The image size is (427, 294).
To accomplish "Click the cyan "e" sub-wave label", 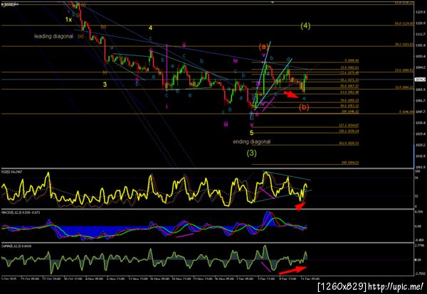I will click(304, 98).
